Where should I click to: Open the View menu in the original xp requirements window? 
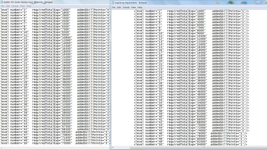click(133, 7)
